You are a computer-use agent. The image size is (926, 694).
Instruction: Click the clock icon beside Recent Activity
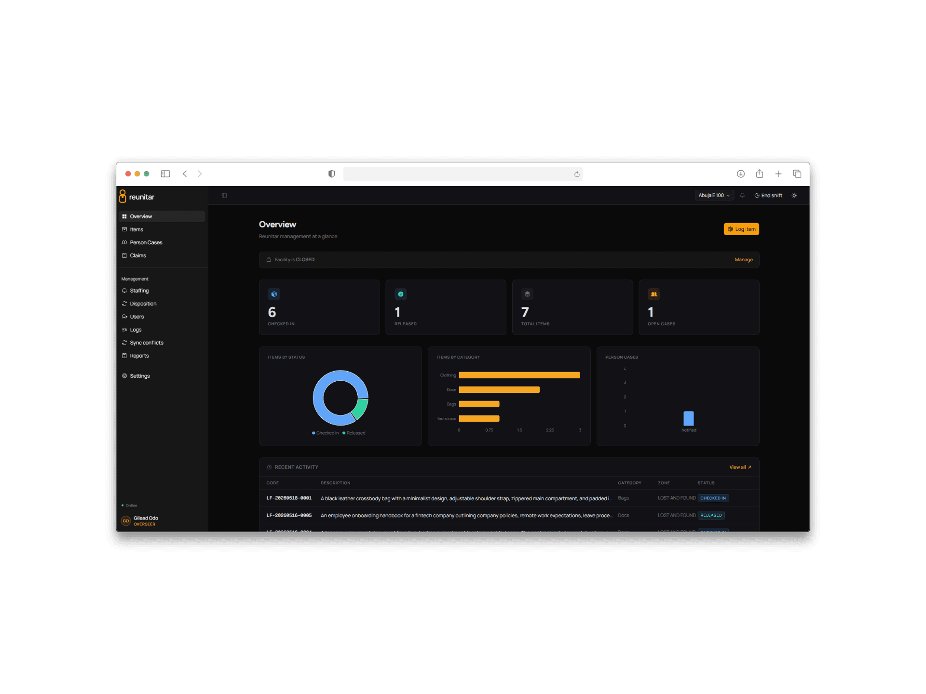pos(269,467)
